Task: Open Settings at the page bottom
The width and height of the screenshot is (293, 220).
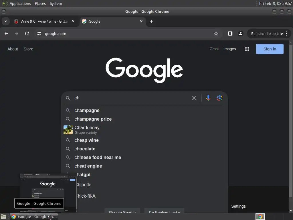Action: [x=238, y=206]
